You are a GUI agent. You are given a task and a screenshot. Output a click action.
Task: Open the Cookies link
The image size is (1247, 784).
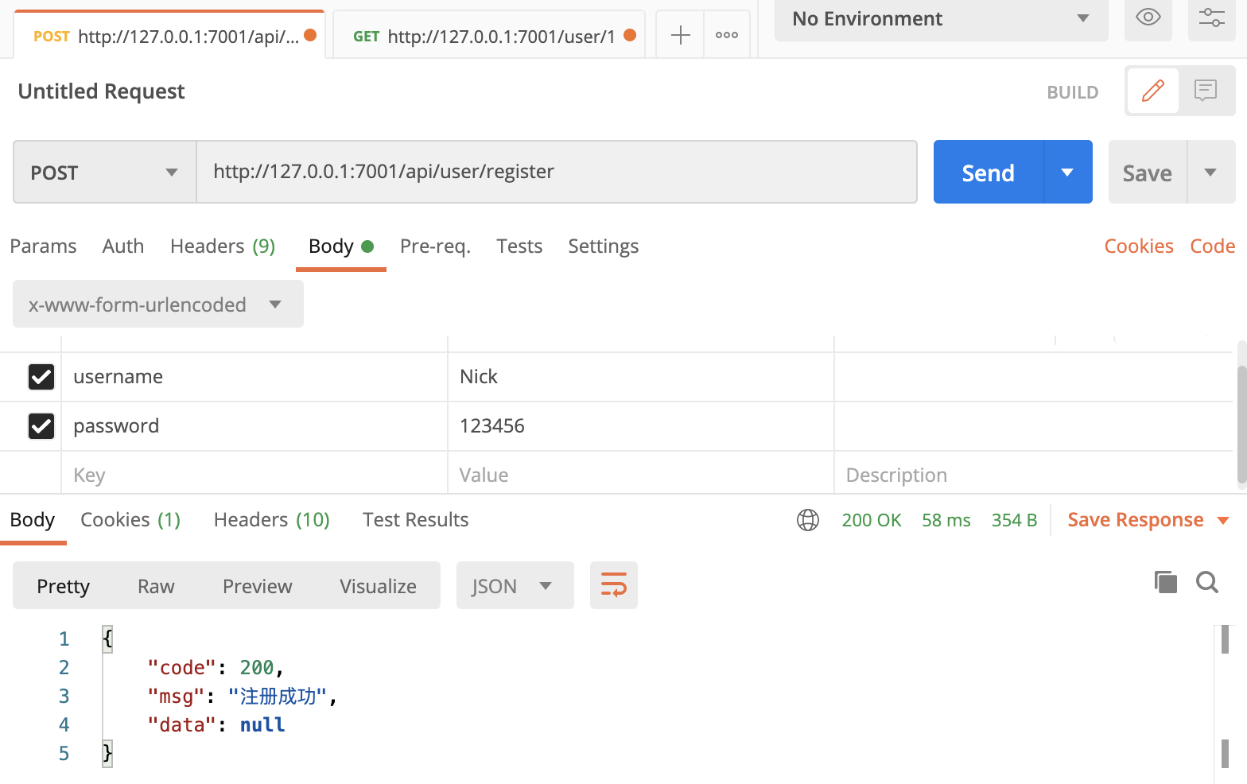point(1139,246)
